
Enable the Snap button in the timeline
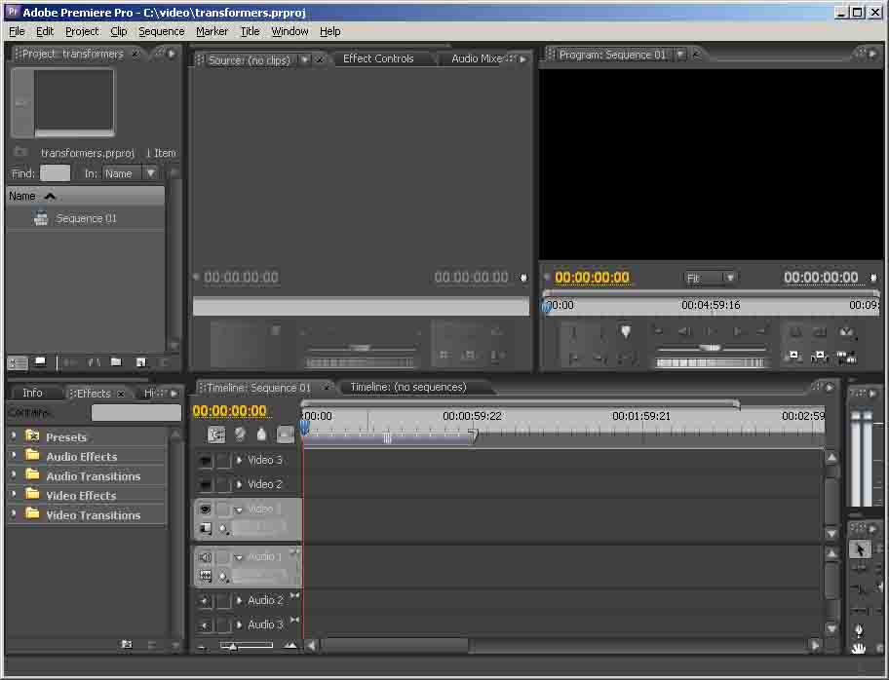click(x=216, y=434)
